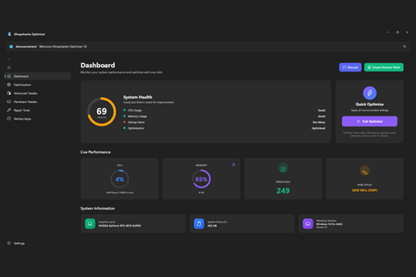Click the Quick Optimize lightning bolt icon
The image size is (416, 277).
[370, 93]
